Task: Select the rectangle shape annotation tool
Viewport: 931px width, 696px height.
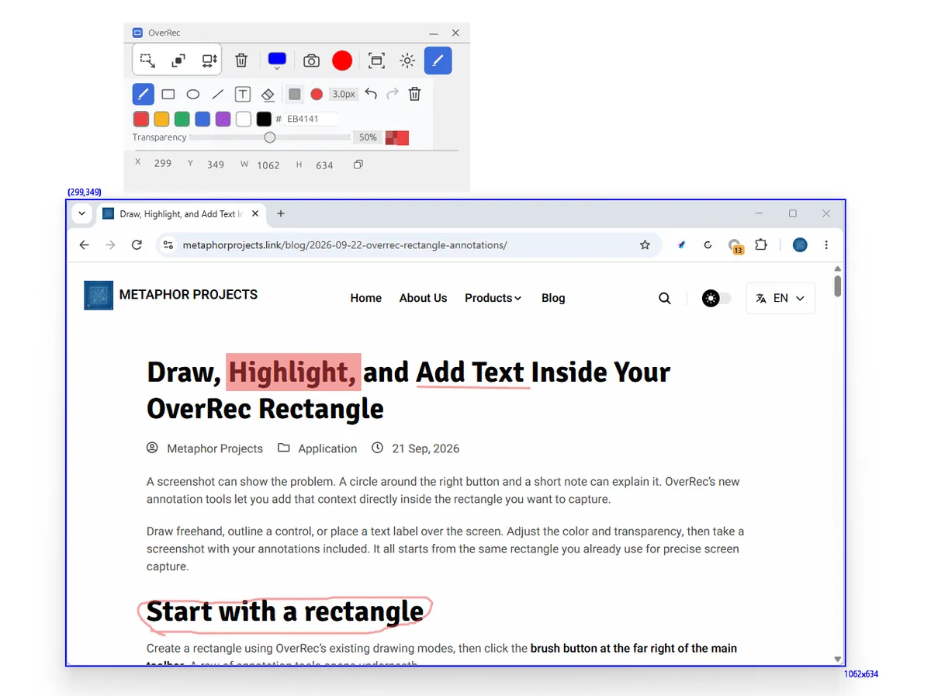Action: pyautogui.click(x=168, y=94)
